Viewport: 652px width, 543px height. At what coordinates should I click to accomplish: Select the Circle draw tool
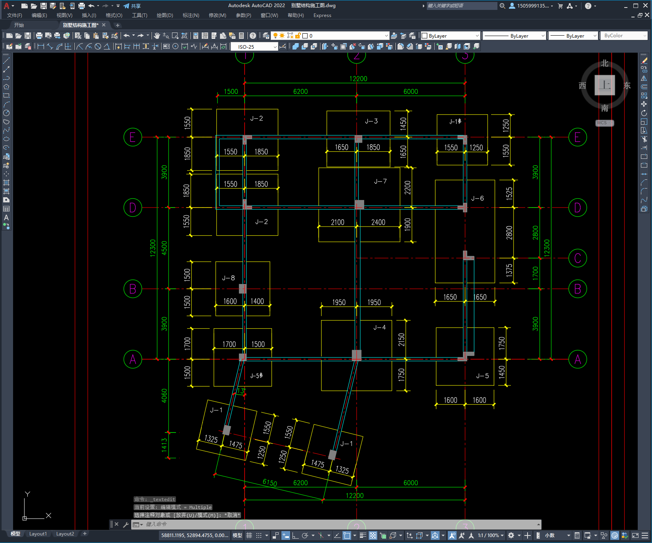[x=6, y=113]
